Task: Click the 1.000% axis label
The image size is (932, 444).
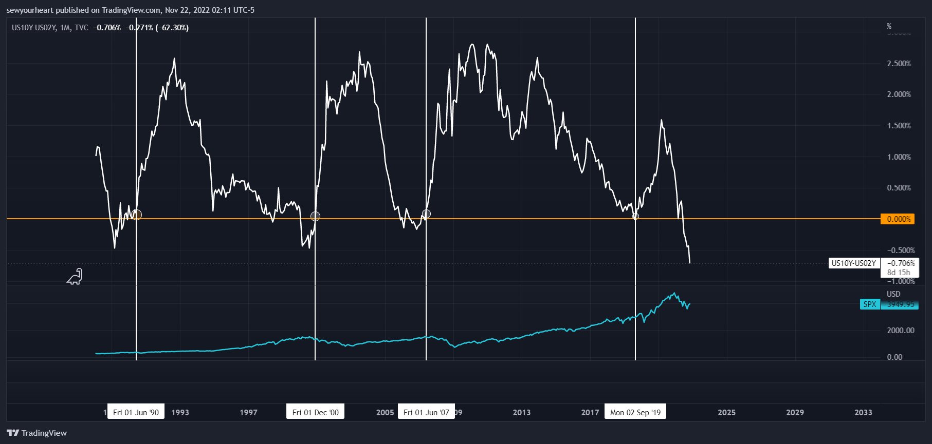Action: [x=899, y=157]
